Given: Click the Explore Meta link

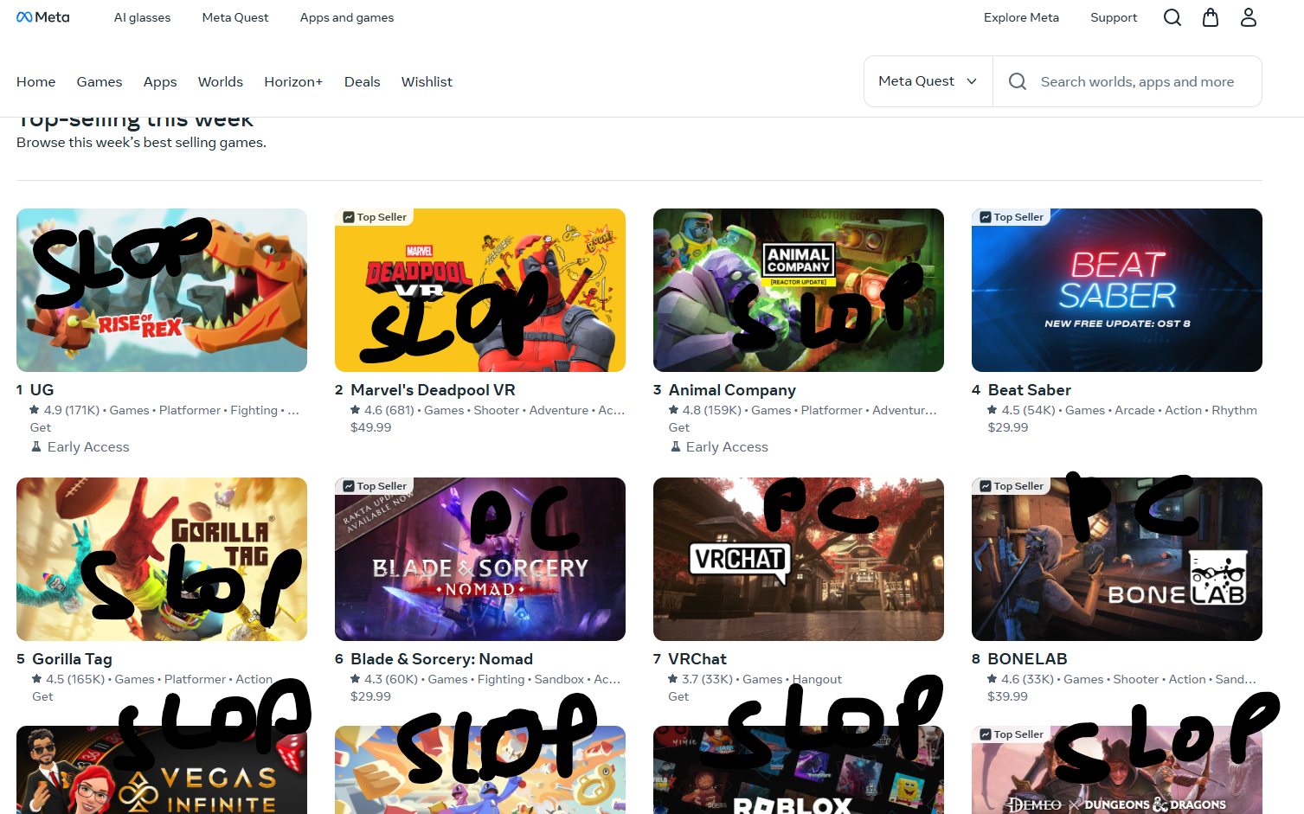Looking at the screenshot, I should 1021,17.
